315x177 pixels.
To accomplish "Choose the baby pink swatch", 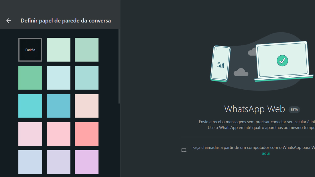I will click(x=58, y=134).
